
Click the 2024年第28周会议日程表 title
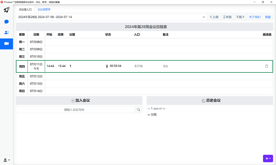[x=146, y=27]
